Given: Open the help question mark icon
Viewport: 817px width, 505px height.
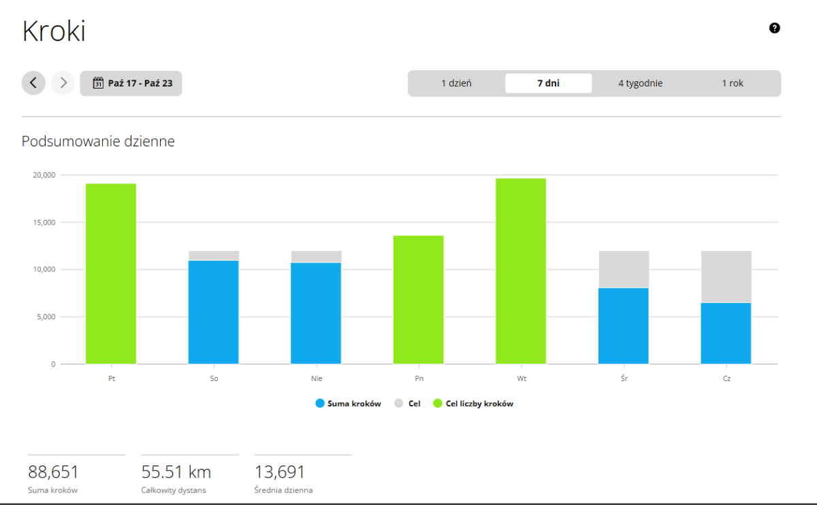Looking at the screenshot, I should (774, 28).
